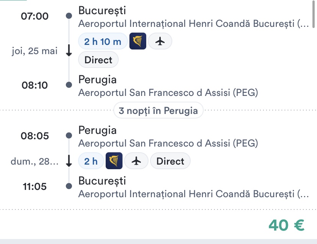The width and height of the screenshot is (317, 244).
Task: Click the Ryanair logo on the outbound flight
Action: 138,41
